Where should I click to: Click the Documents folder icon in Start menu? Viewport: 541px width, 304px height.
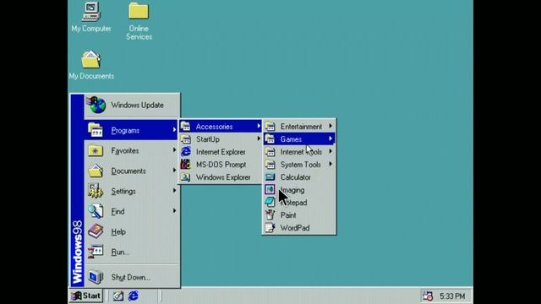pyautogui.click(x=96, y=171)
